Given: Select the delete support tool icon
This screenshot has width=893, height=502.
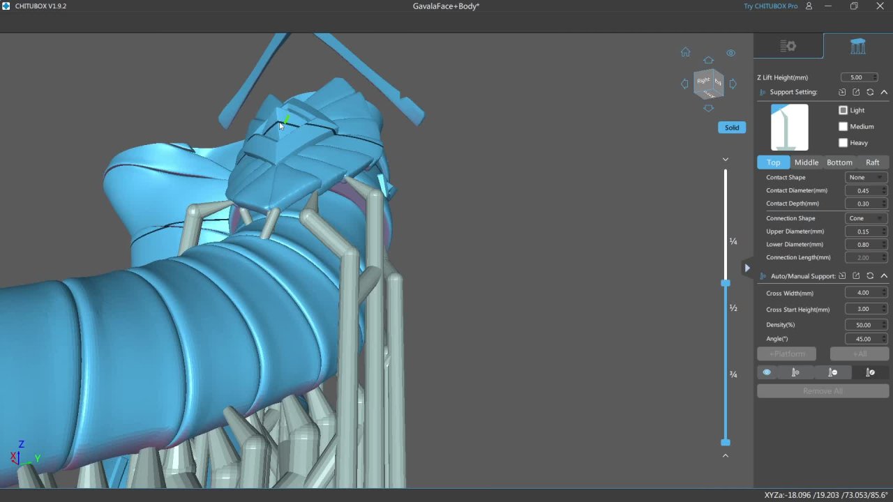Looking at the screenshot, I should point(832,372).
